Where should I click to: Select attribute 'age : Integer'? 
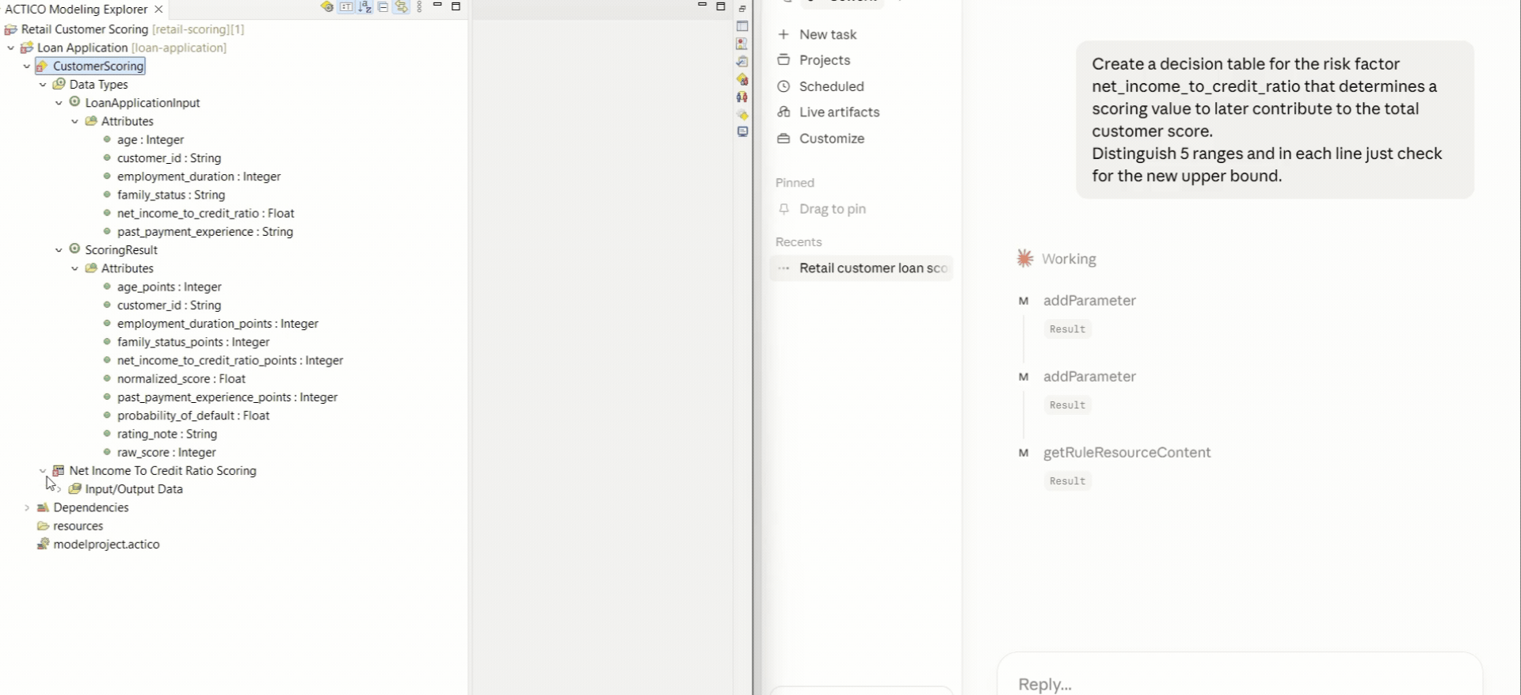click(x=151, y=139)
